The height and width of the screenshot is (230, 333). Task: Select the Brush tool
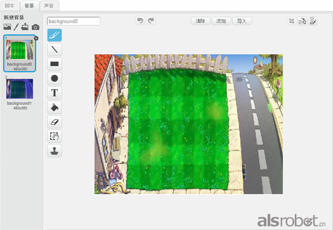click(54, 35)
